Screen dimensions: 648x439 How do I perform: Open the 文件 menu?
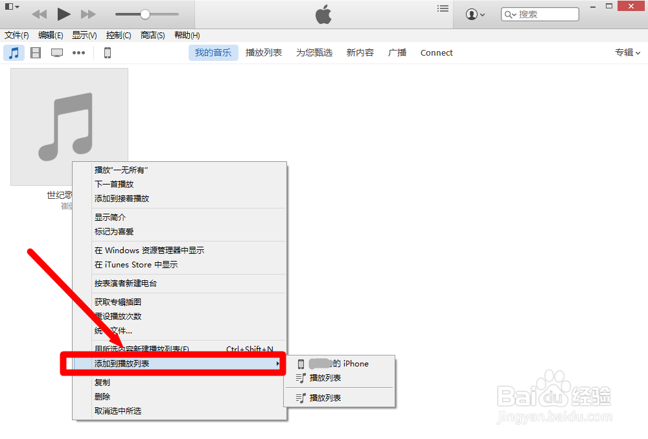[17, 35]
